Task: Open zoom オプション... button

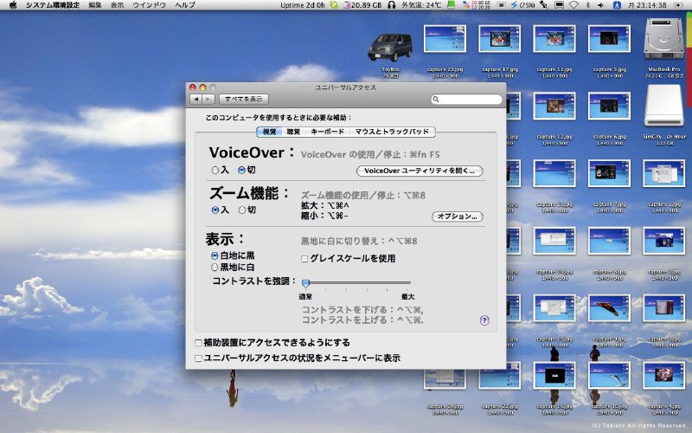Action: [x=458, y=216]
